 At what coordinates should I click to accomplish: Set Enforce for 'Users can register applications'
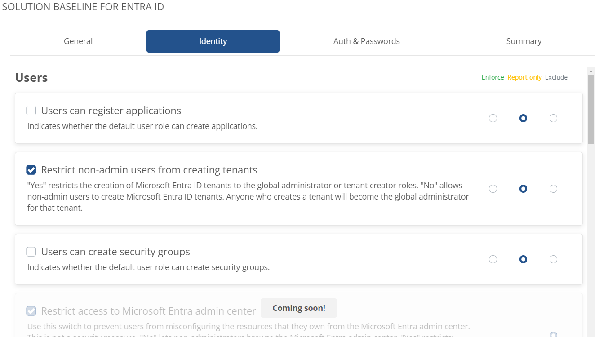(493, 118)
